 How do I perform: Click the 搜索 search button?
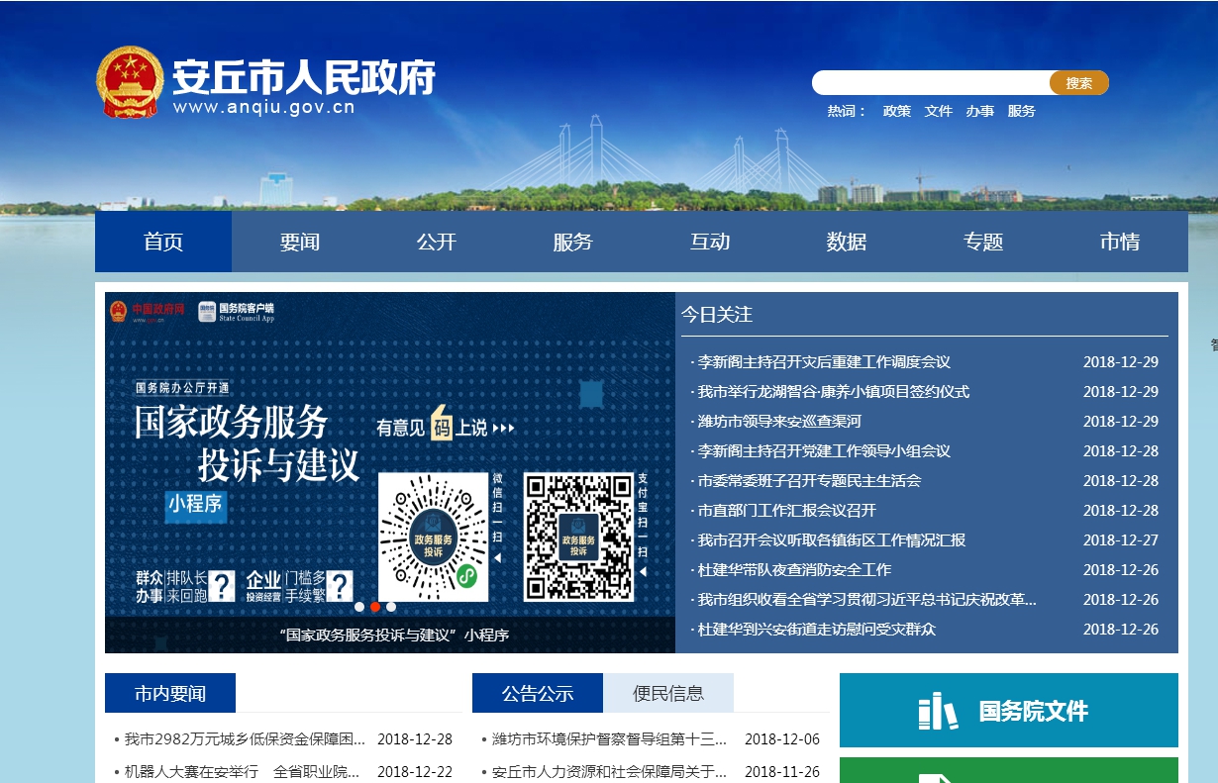(x=1078, y=82)
